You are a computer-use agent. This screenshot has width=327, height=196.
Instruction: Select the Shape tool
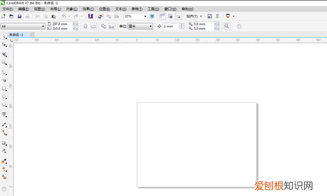(x=4, y=44)
